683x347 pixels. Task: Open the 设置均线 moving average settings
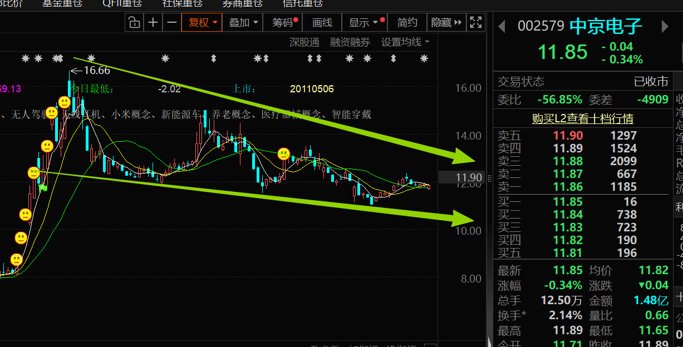point(405,42)
